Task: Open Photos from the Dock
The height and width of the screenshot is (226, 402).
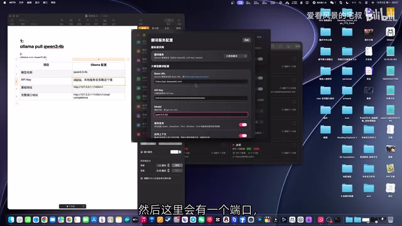Action: tap(69, 220)
